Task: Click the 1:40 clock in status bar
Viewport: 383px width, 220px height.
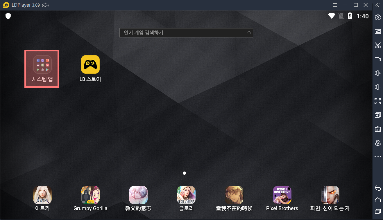Action: pos(362,16)
